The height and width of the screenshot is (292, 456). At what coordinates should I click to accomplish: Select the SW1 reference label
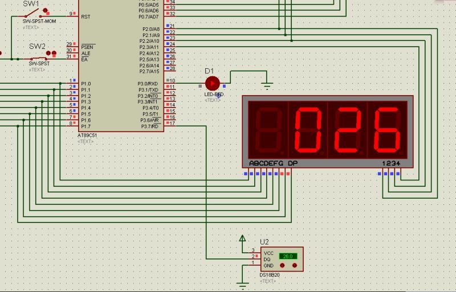[31, 4]
